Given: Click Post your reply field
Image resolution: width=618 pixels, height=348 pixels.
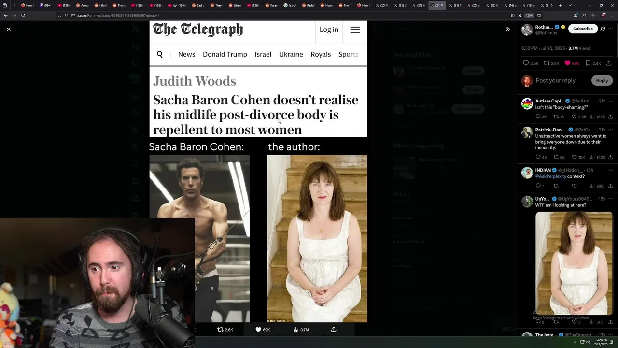Looking at the screenshot, I should (555, 80).
